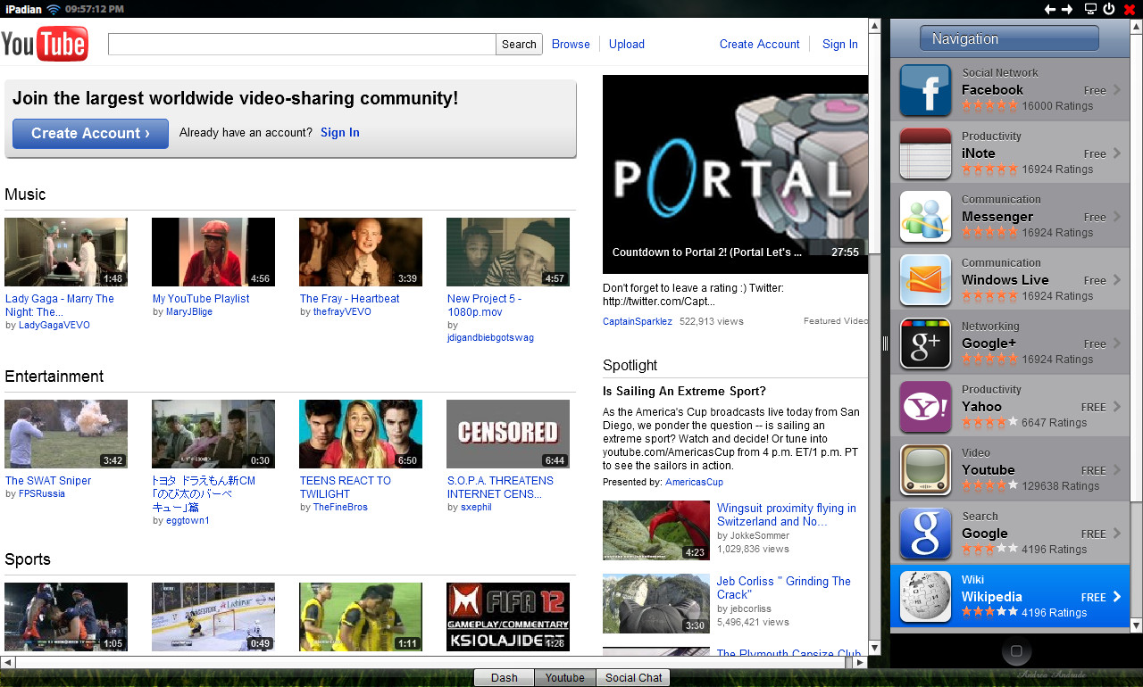Click the Navigation header button
This screenshot has width=1143, height=687.
(x=1009, y=38)
